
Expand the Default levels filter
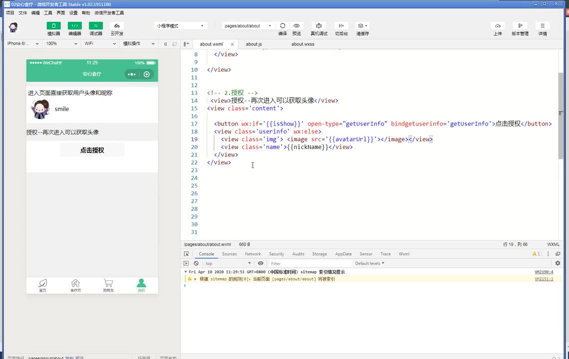pos(369,263)
